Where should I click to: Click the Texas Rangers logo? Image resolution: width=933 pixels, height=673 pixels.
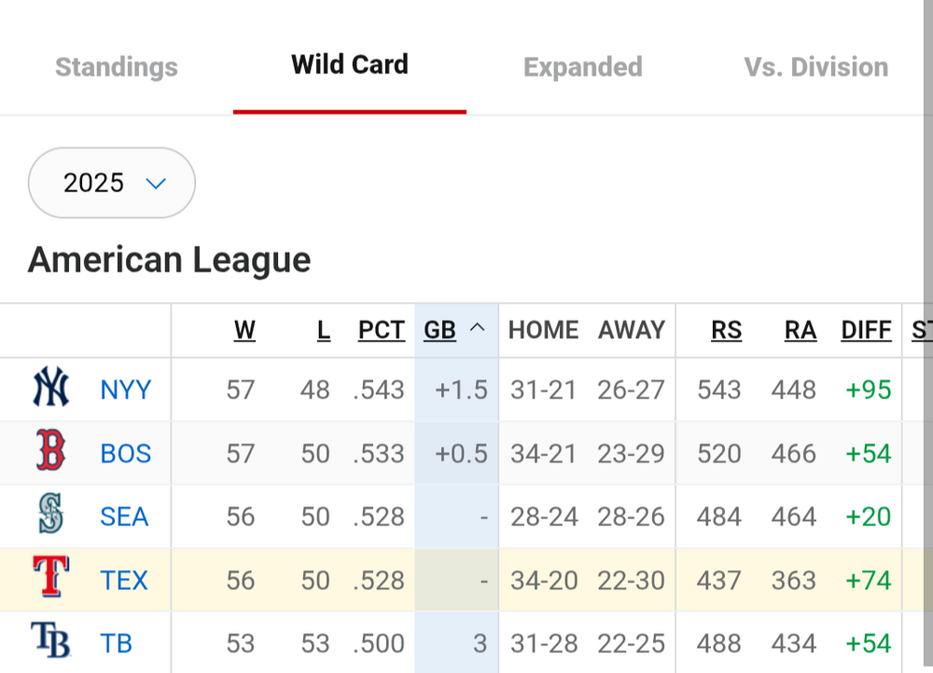[51, 579]
